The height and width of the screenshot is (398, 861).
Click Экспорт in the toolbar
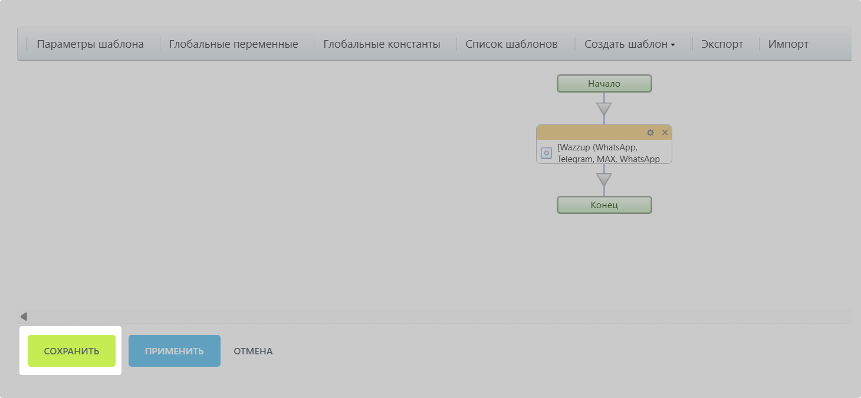point(722,44)
